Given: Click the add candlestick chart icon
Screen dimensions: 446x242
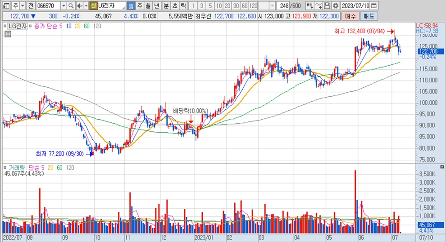Looking at the screenshot, I should [x=309, y=6].
